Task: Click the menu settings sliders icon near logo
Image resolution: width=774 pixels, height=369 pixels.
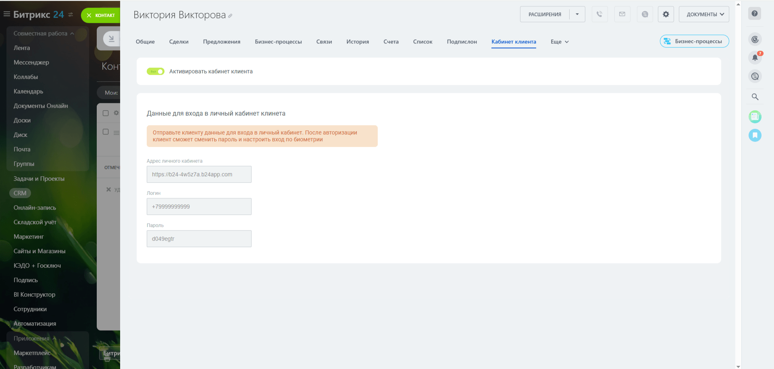Action: point(71,14)
